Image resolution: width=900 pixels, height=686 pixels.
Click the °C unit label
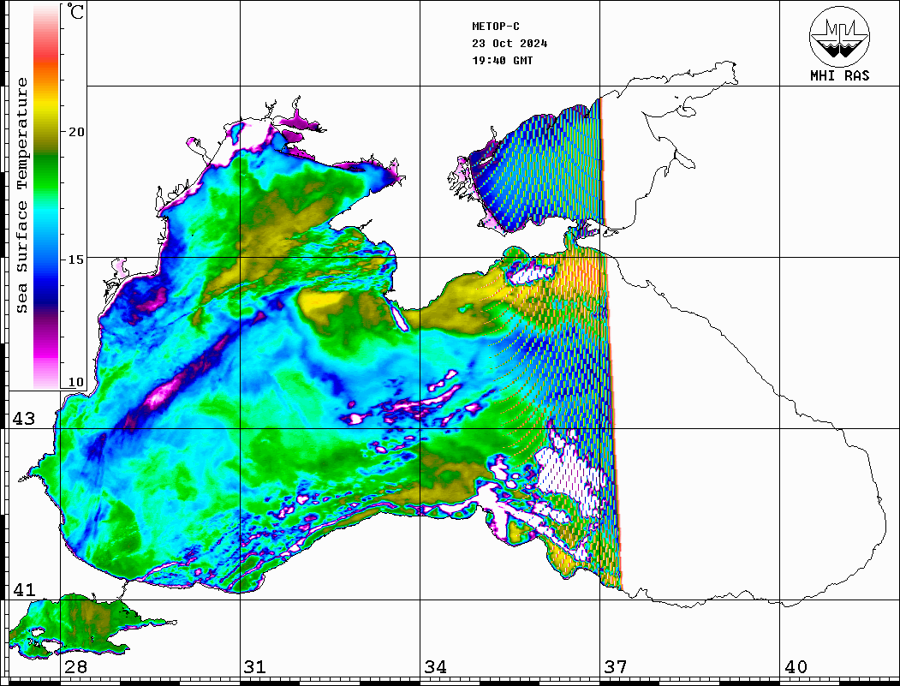(x=75, y=11)
